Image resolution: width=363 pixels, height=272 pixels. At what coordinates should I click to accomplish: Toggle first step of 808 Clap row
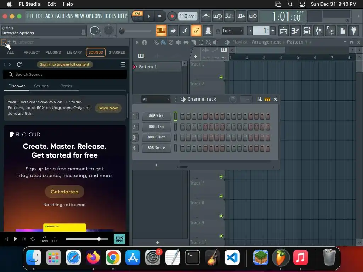tap(183, 126)
